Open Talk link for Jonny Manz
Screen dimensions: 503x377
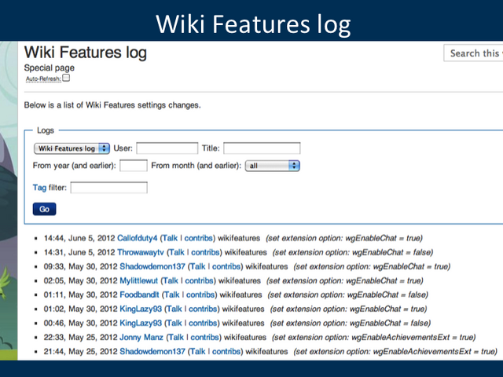(x=176, y=337)
